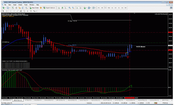174x105 pixels.
Task: Click the Zoom In magnifier
Action: [x=70, y=8]
